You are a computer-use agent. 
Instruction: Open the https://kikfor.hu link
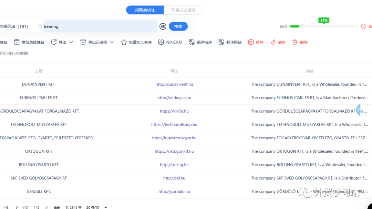(x=174, y=111)
